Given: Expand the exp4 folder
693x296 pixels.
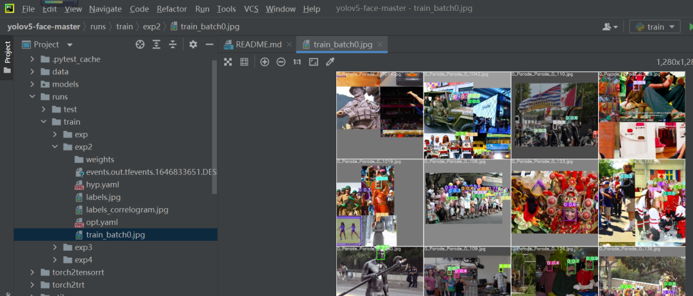Looking at the screenshot, I should click(x=55, y=259).
